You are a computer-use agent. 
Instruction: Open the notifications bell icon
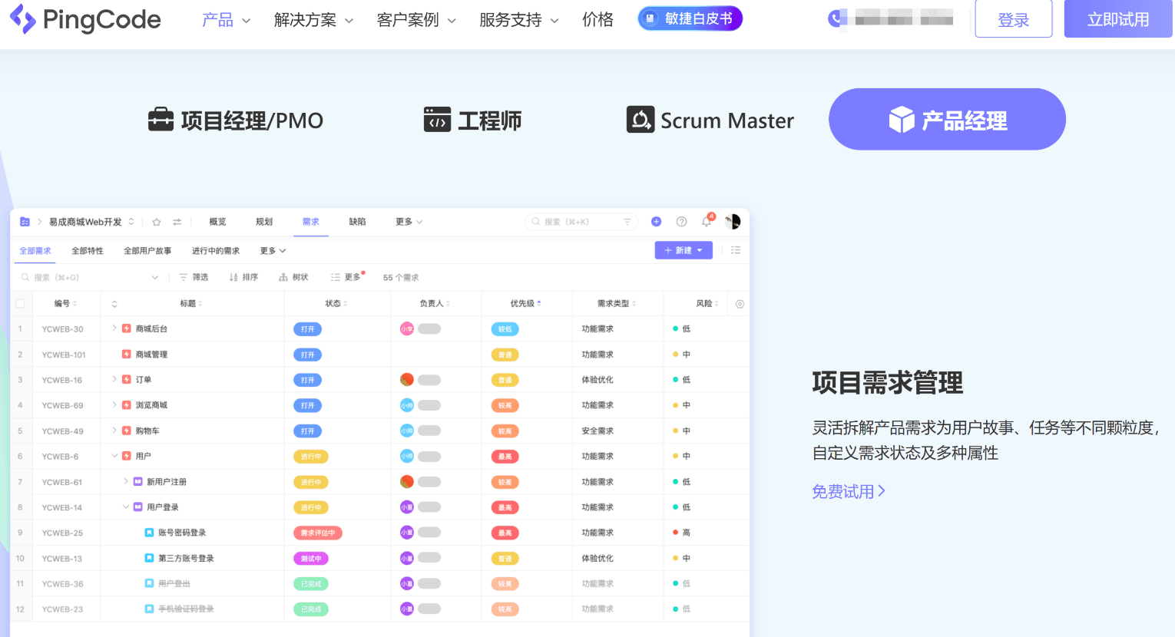(x=707, y=222)
